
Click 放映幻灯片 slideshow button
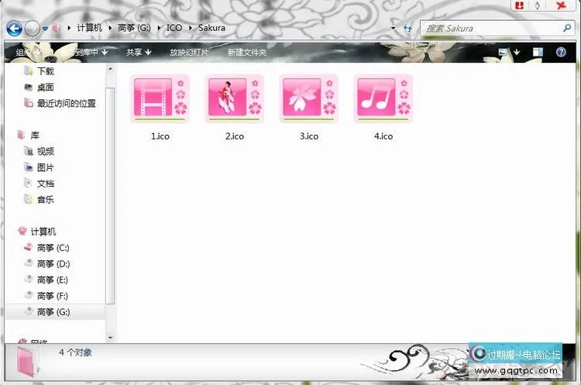(189, 53)
